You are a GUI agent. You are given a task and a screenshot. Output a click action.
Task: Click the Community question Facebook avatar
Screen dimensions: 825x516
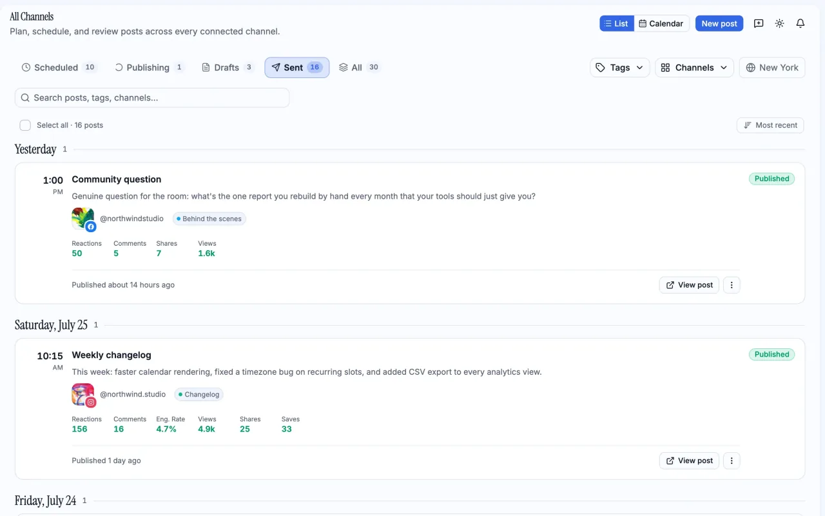point(83,219)
